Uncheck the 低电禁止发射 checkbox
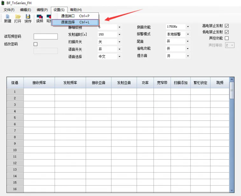Image resolution: width=241 pixels, height=196 pixels. 227,32
